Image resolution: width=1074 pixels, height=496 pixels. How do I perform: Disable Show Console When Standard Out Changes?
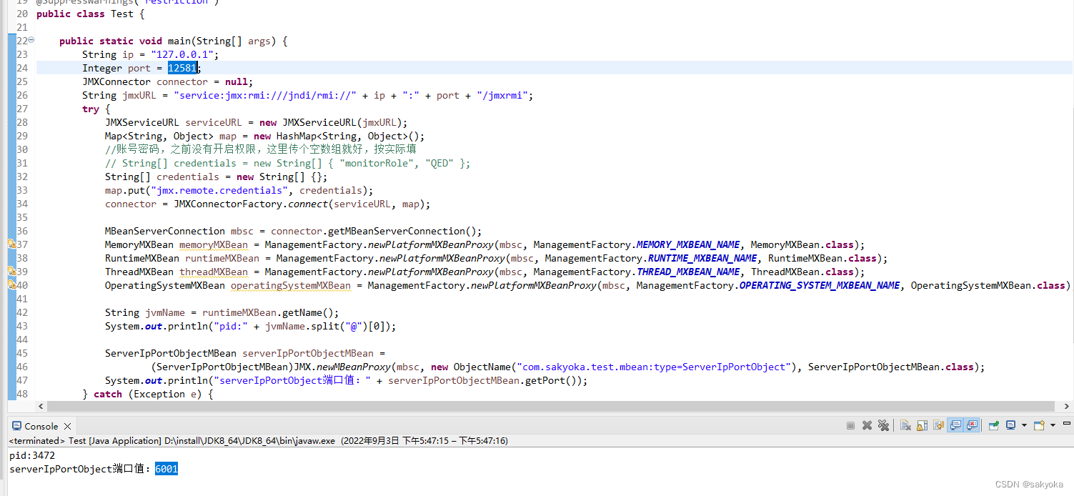click(956, 425)
